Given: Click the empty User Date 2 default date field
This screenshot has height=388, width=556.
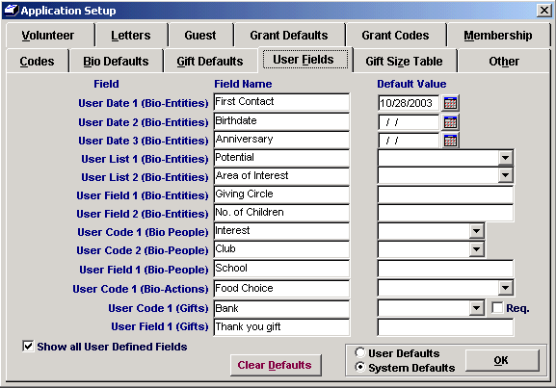Looking at the screenshot, I should click(x=409, y=122).
